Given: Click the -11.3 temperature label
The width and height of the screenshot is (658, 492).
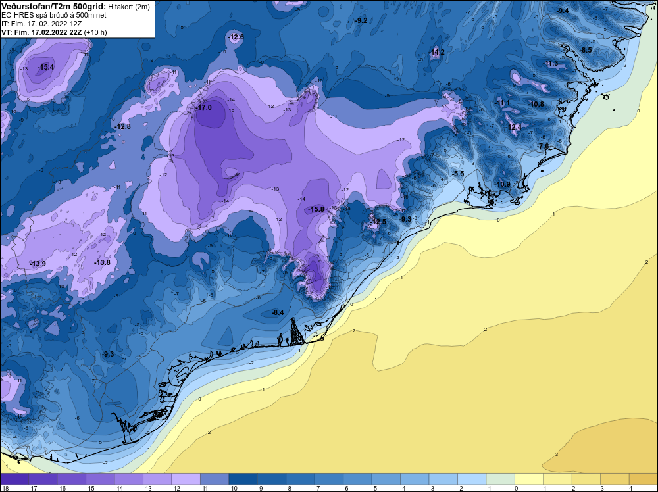Looking at the screenshot, I should click(551, 63).
